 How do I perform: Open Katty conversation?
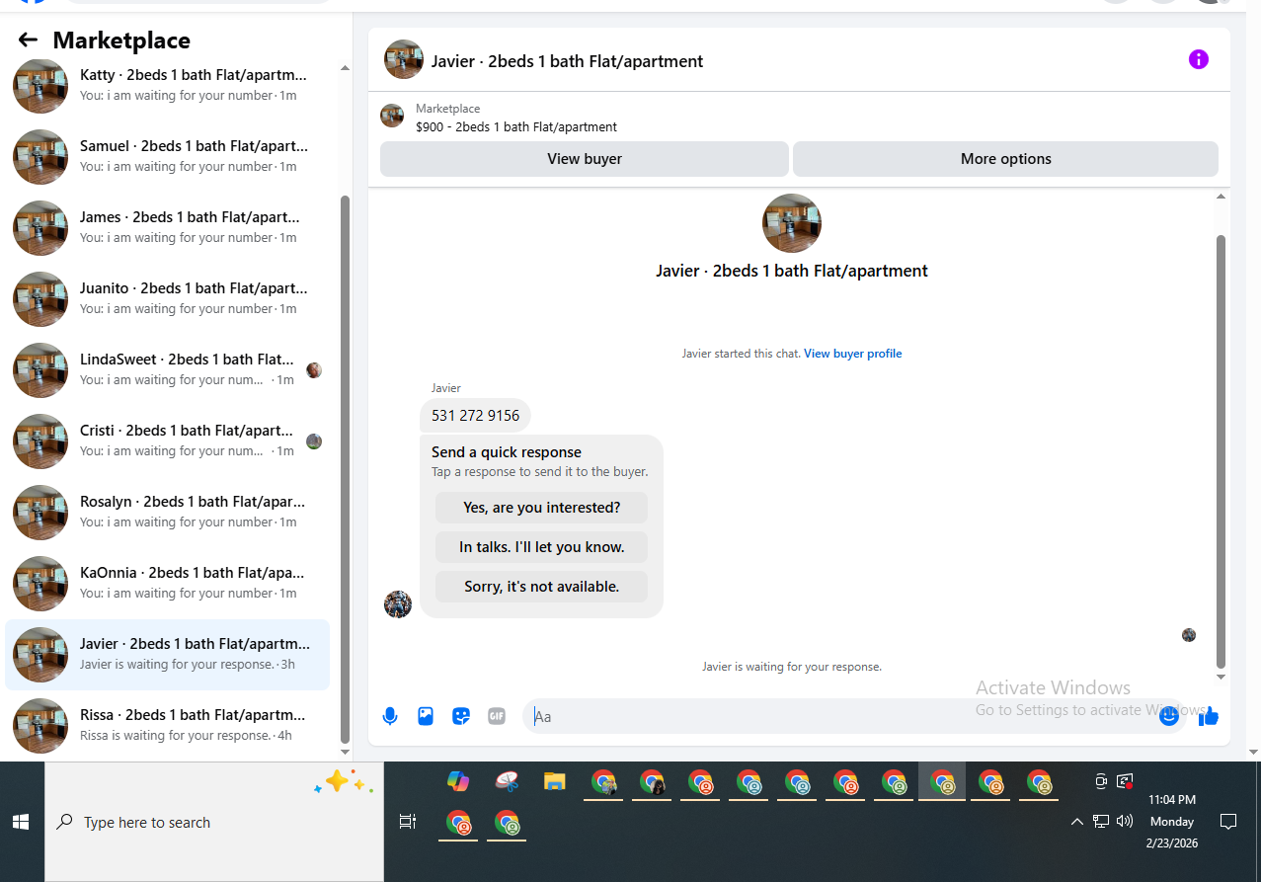coord(168,85)
